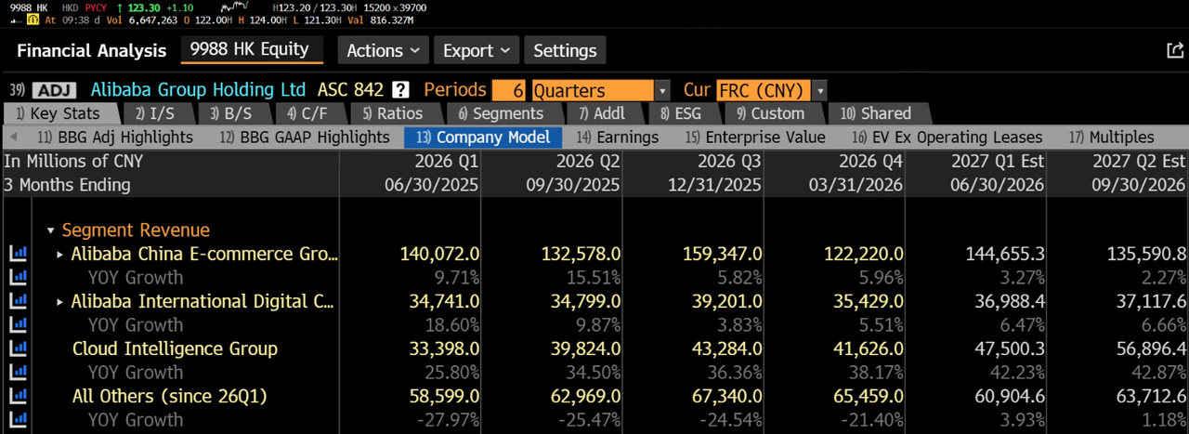Toggle the ADJ adjustment badge

(56, 90)
